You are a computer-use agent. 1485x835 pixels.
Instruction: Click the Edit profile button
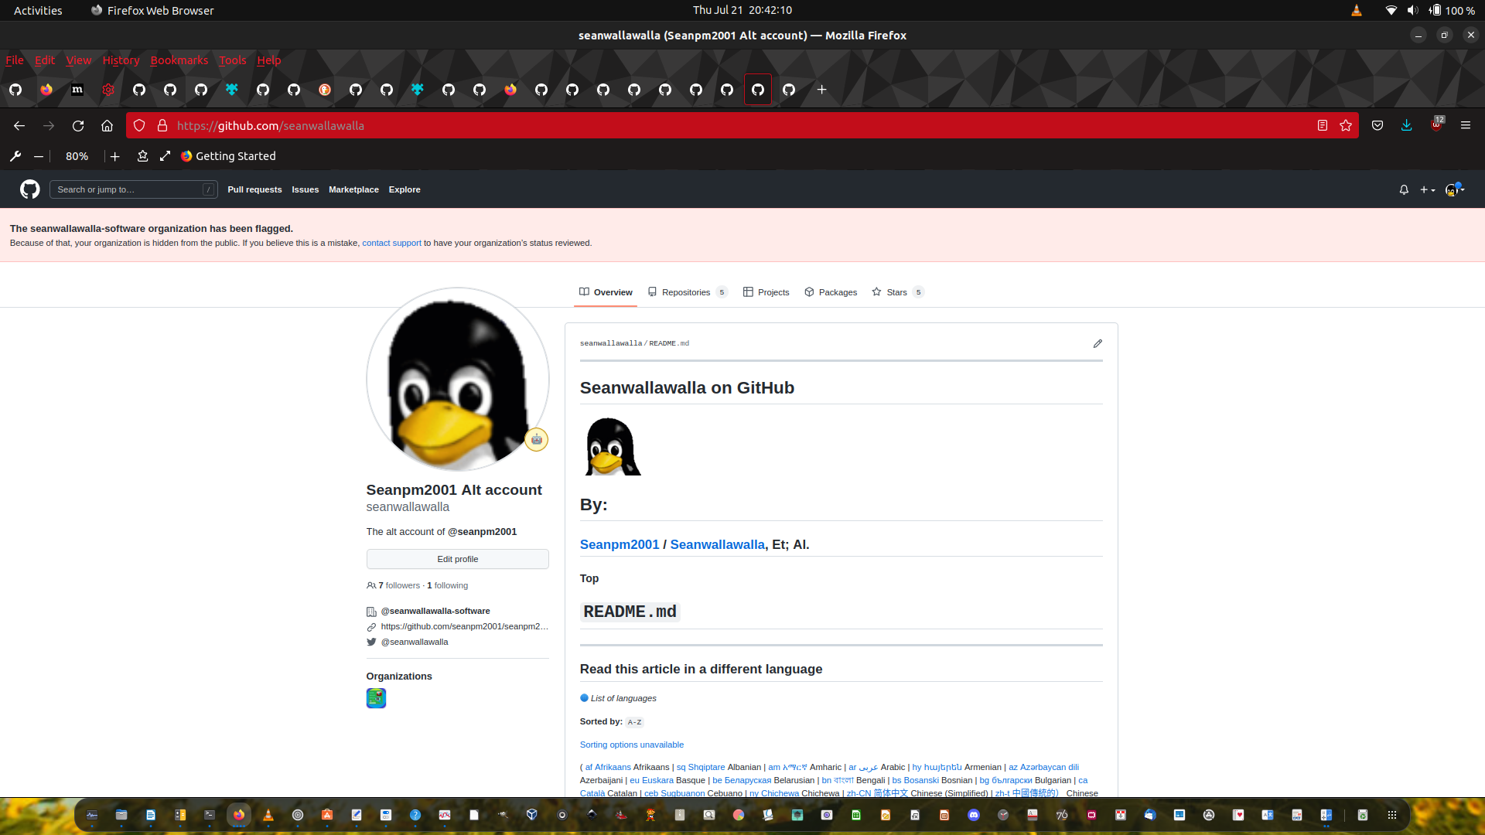click(457, 559)
